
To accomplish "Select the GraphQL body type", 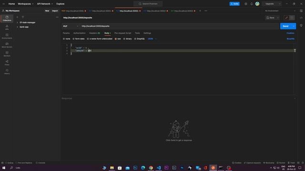I will [140, 39].
